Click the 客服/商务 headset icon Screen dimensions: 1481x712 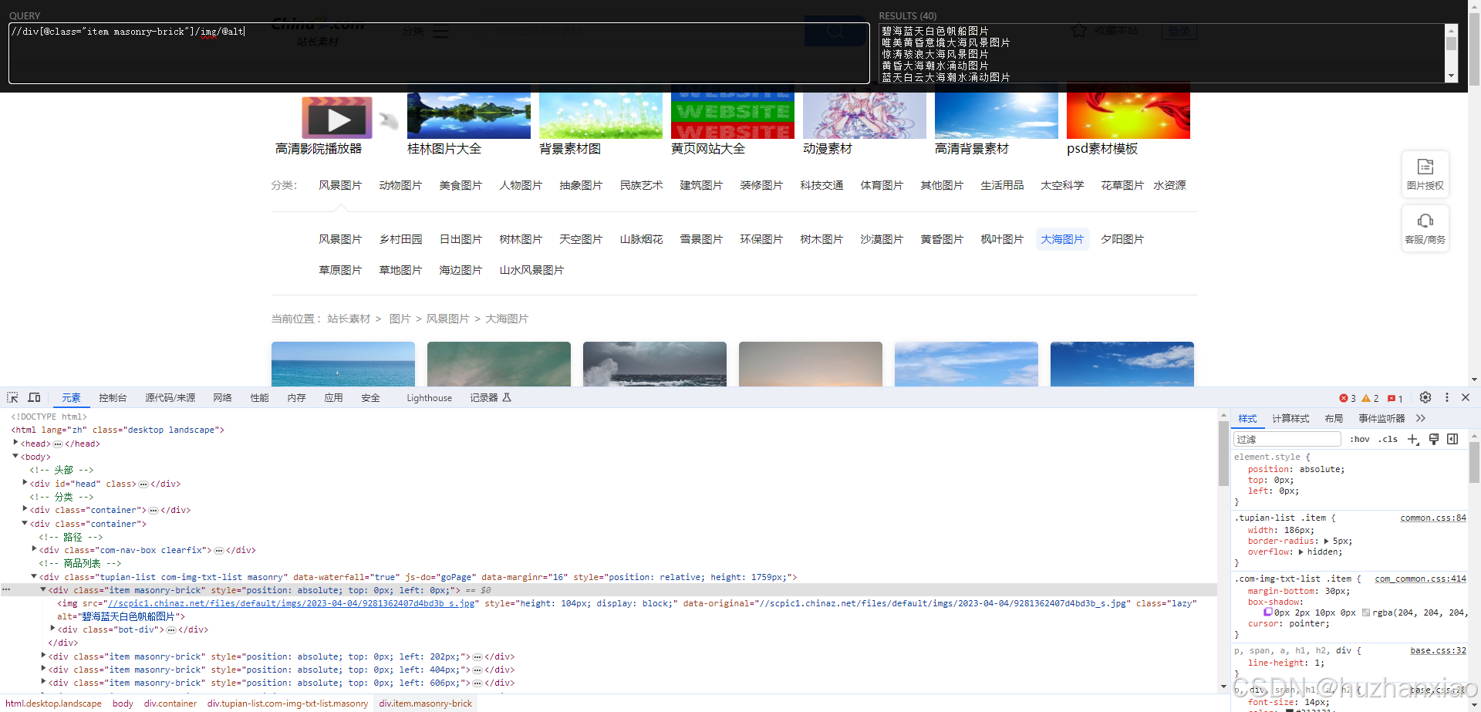[1425, 221]
